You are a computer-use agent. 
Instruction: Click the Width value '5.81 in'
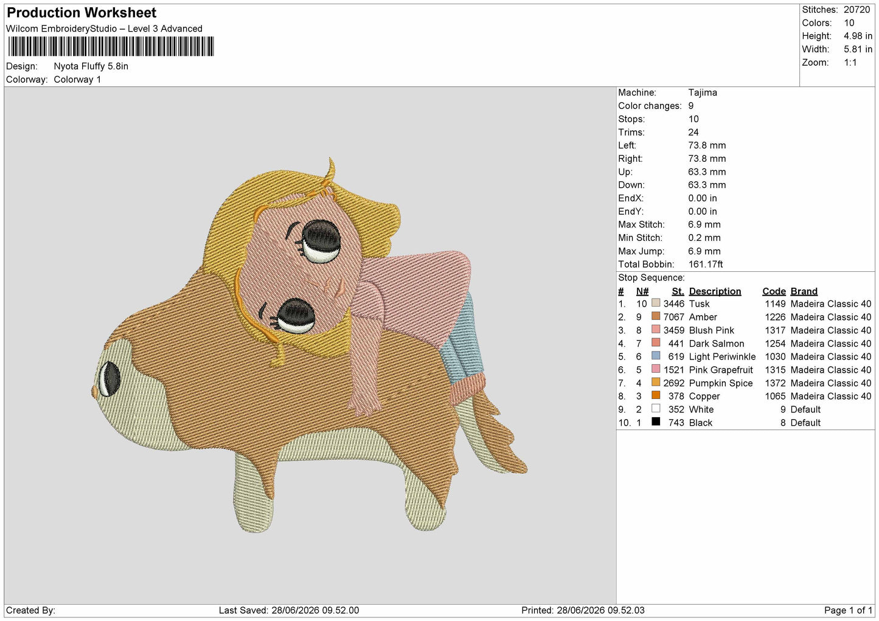pyautogui.click(x=858, y=49)
